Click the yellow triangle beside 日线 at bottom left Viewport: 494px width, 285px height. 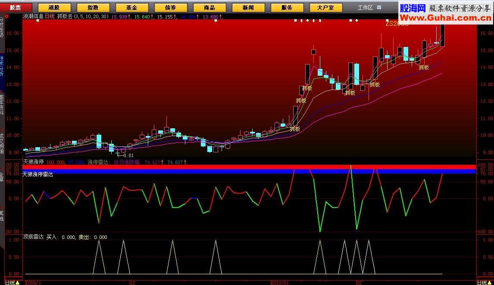pyautogui.click(x=18, y=283)
